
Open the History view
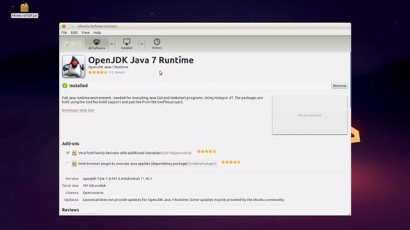click(156, 44)
